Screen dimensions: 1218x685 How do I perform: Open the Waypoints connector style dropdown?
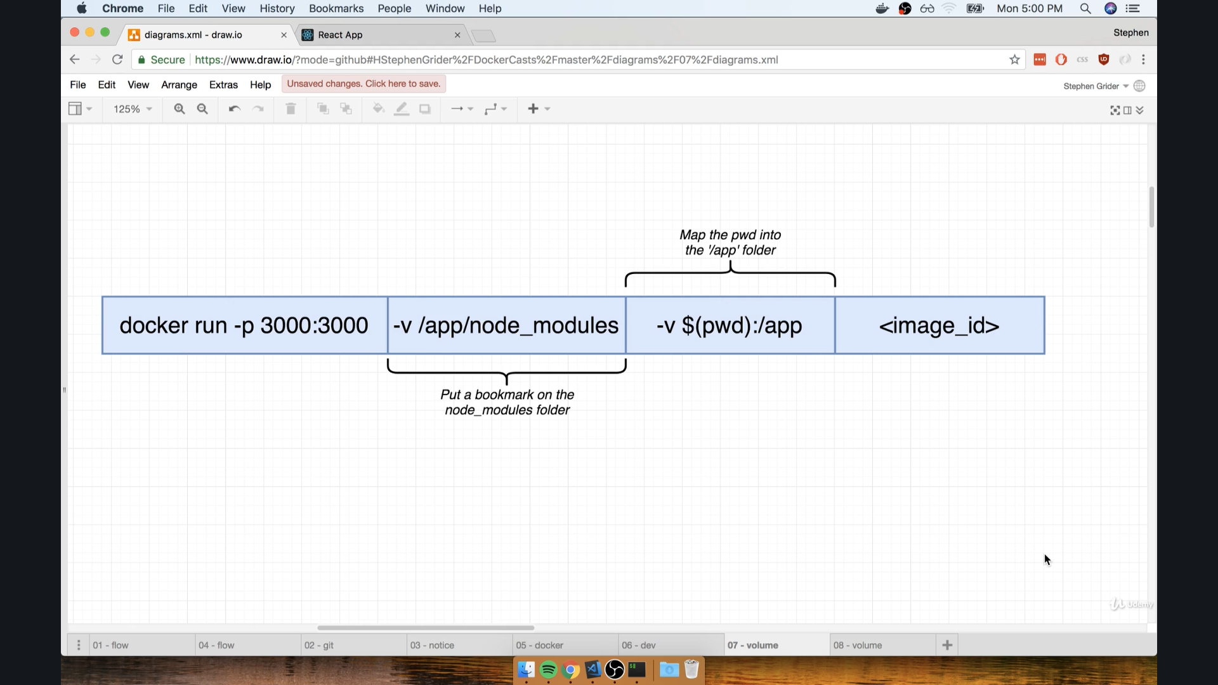coord(496,108)
